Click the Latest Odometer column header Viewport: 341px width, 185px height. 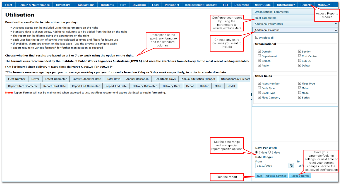pos(56,79)
